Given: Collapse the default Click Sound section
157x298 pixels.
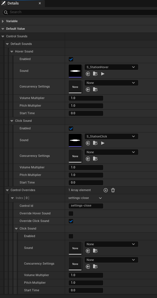Looking at the screenshot, I should [x=12, y=121].
